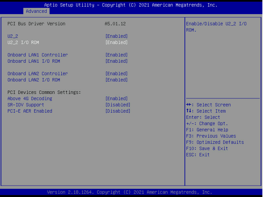Click the F9: Optimized Defaults hint
263x197 pixels.
tap(215, 142)
